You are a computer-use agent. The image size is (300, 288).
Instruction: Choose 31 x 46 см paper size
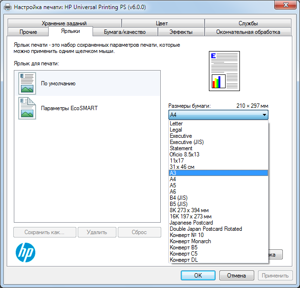point(218,167)
